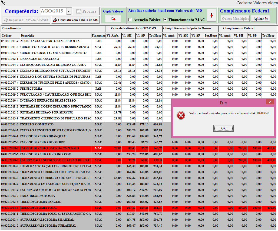Click Importar S_VPA do SIA/SUS button
The height and width of the screenshot is (231, 278).
(26, 20)
